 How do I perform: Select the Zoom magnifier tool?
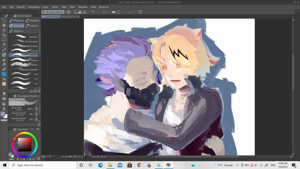tap(4, 20)
